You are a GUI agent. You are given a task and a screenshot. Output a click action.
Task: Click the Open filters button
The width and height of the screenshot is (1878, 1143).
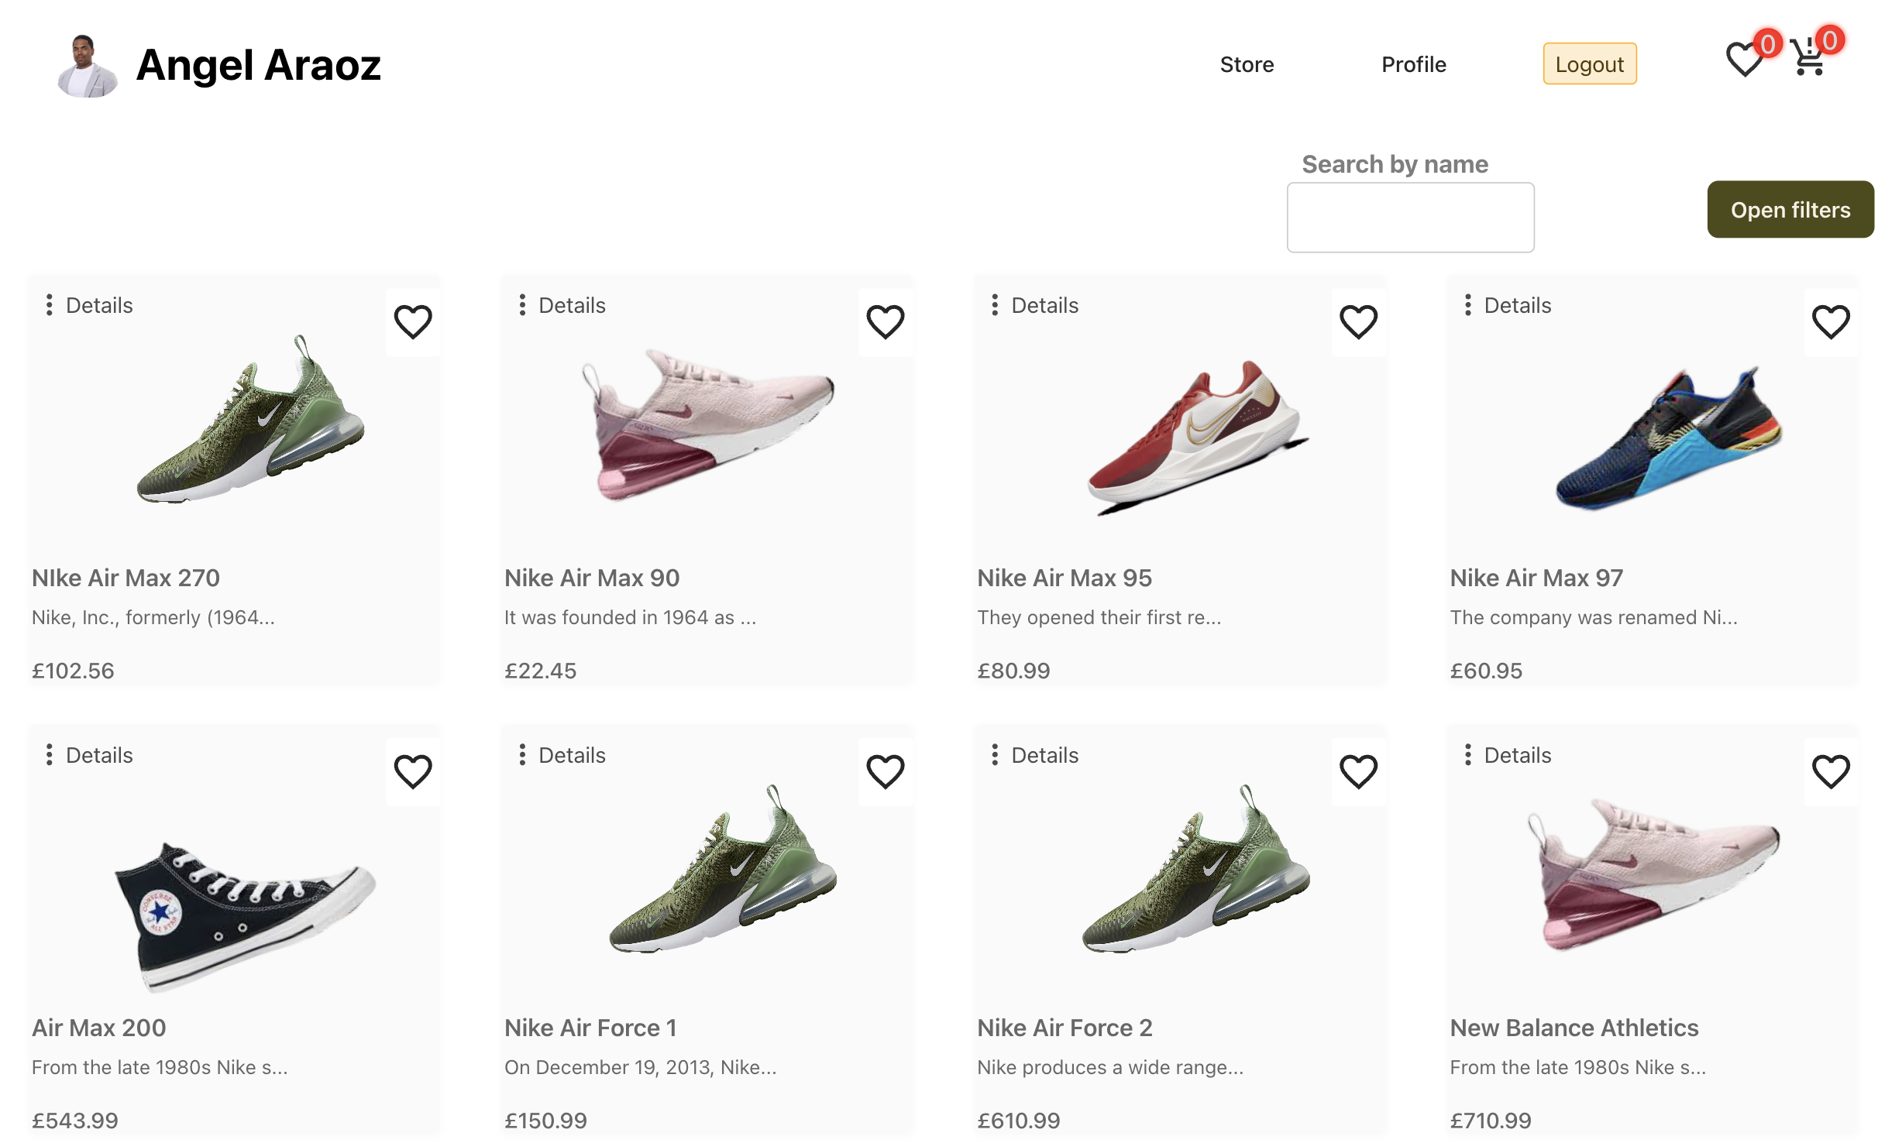(1790, 209)
